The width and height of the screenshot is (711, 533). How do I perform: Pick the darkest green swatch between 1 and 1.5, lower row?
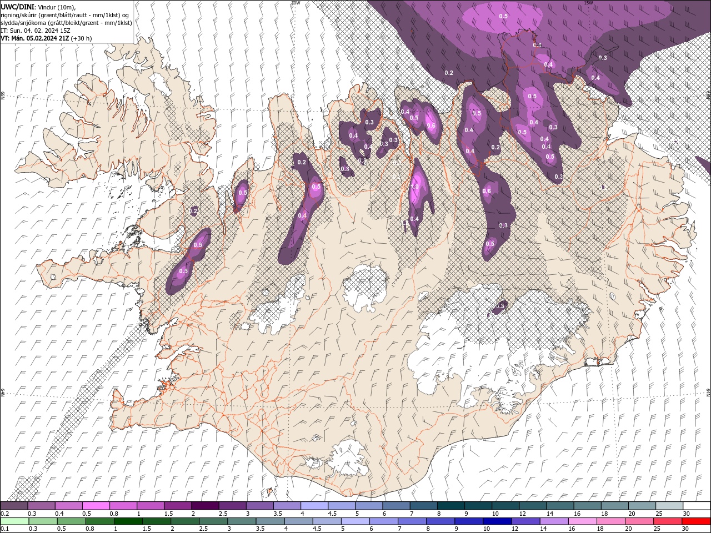click(128, 521)
